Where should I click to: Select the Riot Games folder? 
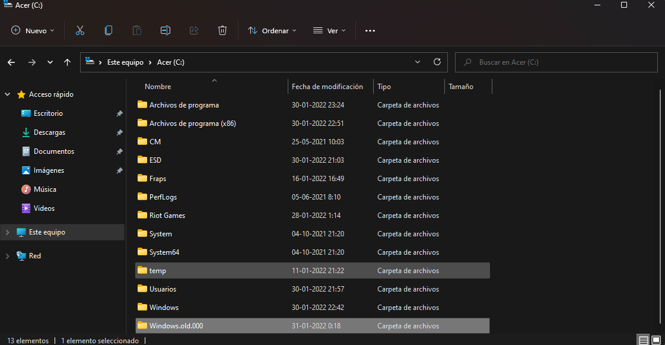click(313, 216)
